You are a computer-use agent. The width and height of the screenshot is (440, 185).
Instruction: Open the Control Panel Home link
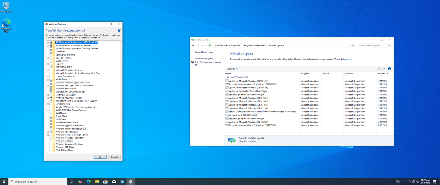pyautogui.click(x=204, y=52)
